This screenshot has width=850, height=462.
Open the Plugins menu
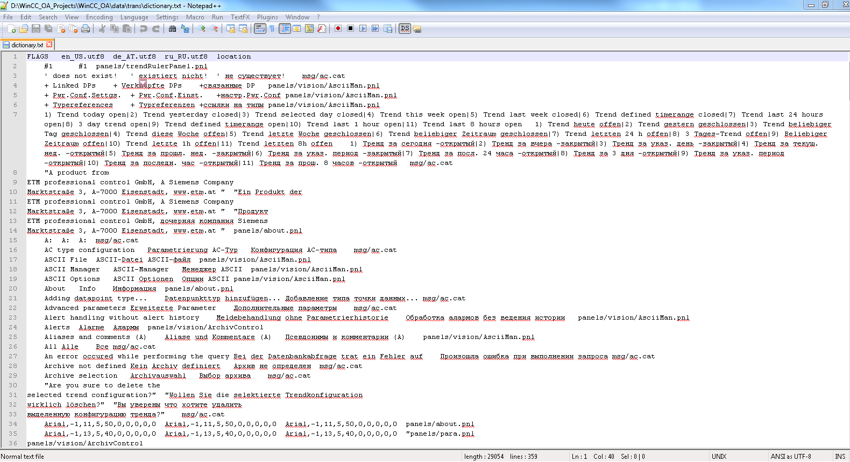click(x=267, y=17)
